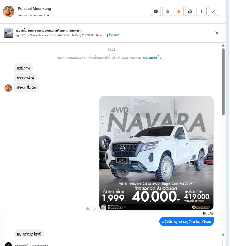
Task: Mark conversation unread envelope icon
Action: 190,11
